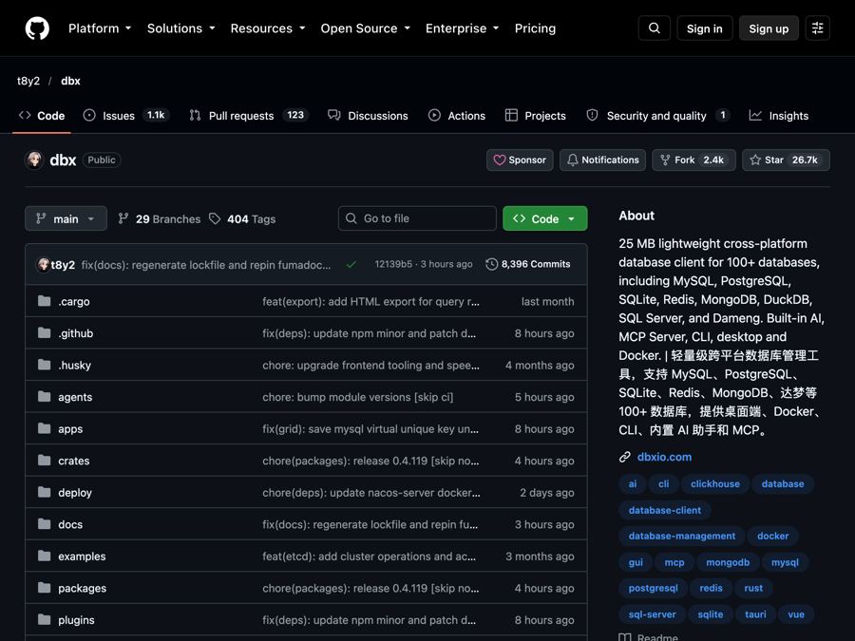Open the GitHub home logo

37,28
